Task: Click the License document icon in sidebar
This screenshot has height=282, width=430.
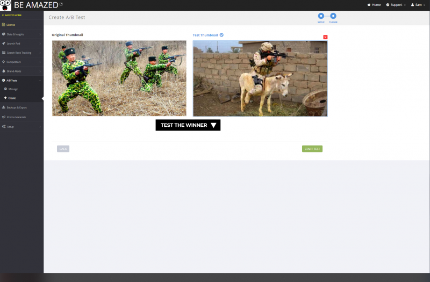Action: point(4,25)
